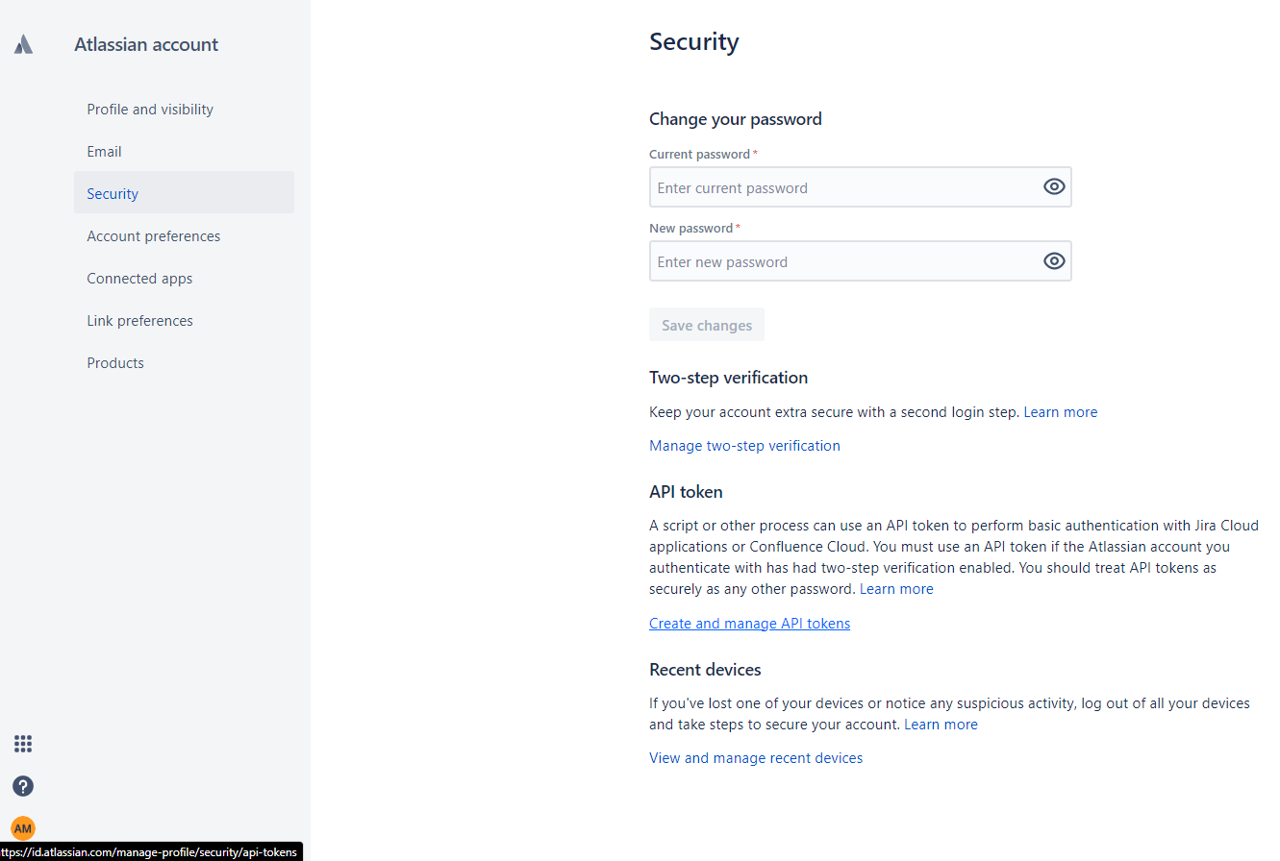Click the Atlassian account heading
This screenshot has width=1280, height=861.
tap(146, 44)
